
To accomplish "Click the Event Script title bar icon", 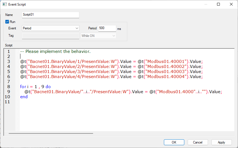I will pos(4,4).
